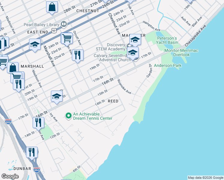Click the Achievable Dream Tennis Center pin

click(x=69, y=116)
